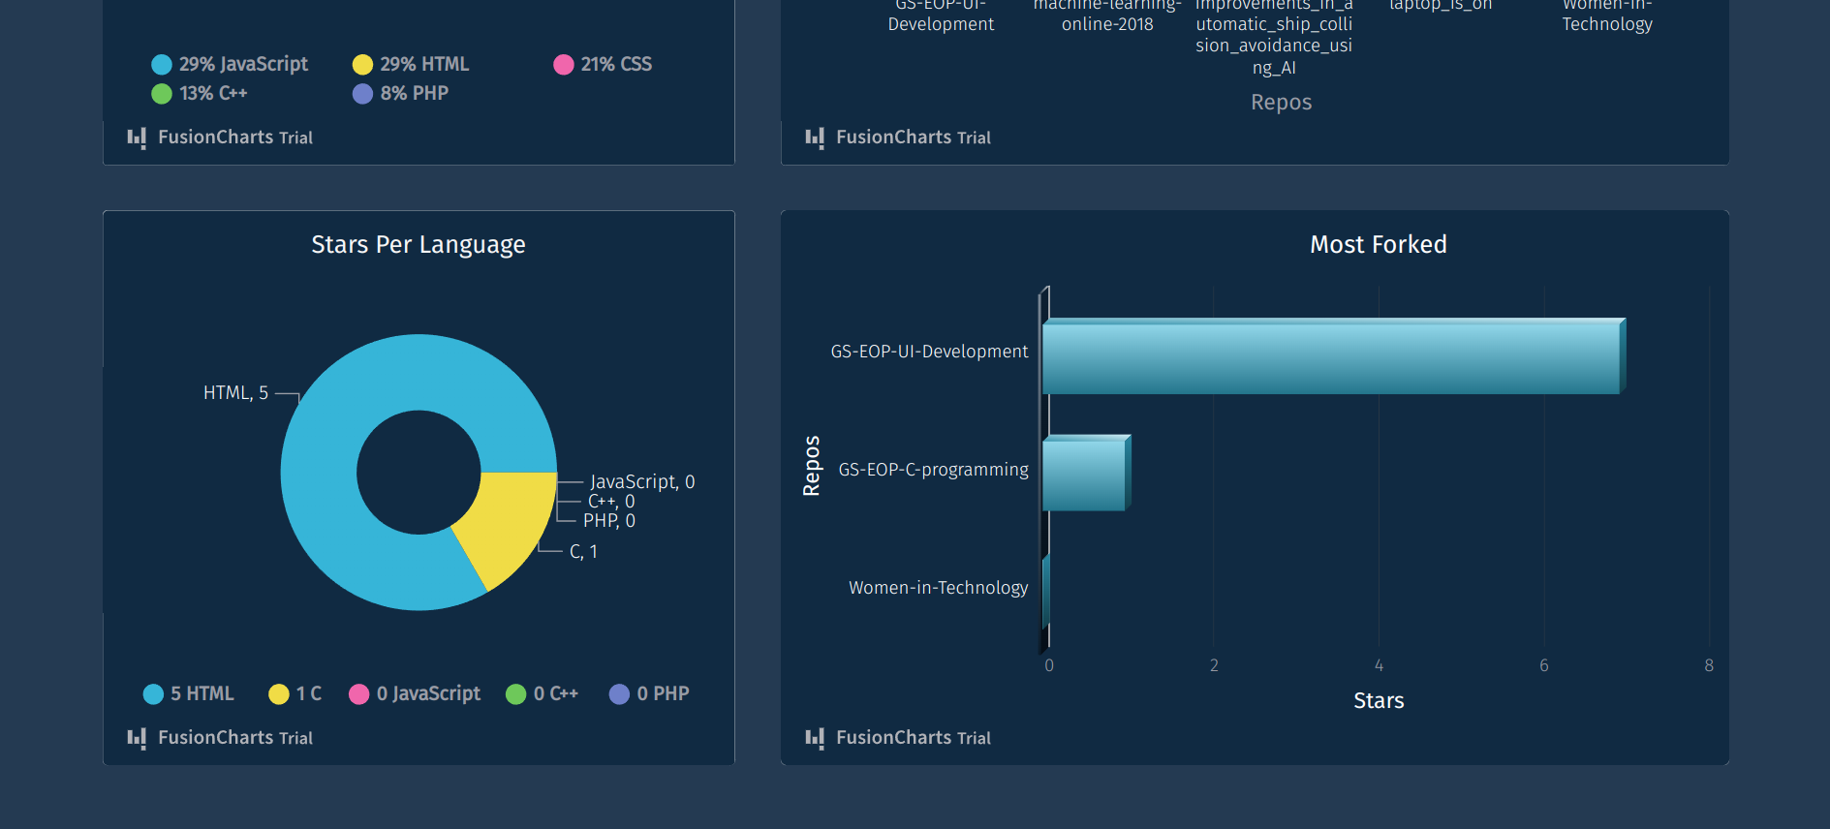
Task: Click the FusionCharts logo icon under Repos chart
Action: coord(815,138)
